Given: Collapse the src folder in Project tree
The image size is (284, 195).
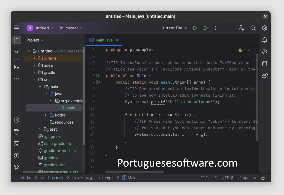Looking at the screenshot, I should click(35, 79).
